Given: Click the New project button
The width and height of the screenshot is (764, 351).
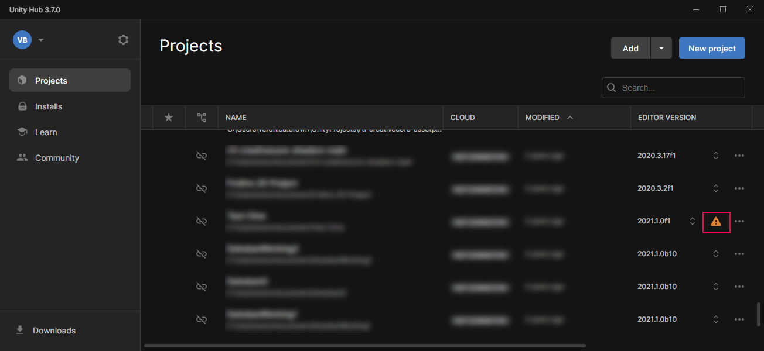Looking at the screenshot, I should pyautogui.click(x=712, y=49).
